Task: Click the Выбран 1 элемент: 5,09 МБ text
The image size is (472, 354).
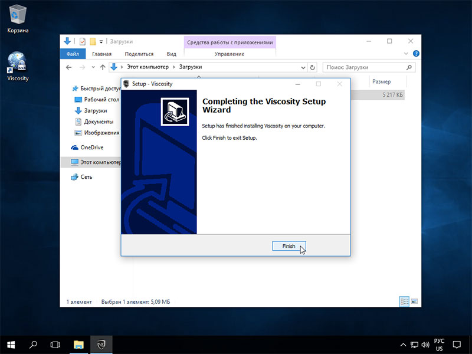Action: (136, 301)
